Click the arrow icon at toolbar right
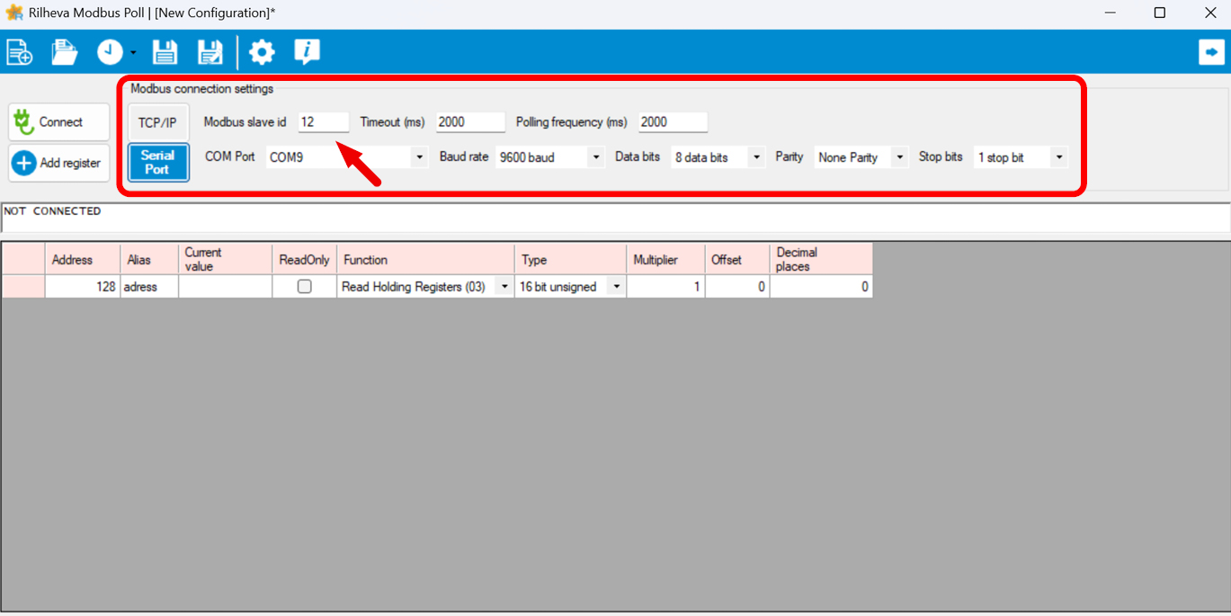The width and height of the screenshot is (1231, 616). 1211,52
